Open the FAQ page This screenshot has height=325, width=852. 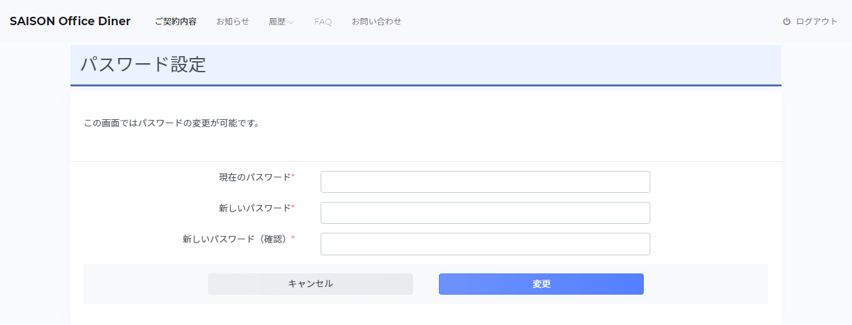point(323,21)
